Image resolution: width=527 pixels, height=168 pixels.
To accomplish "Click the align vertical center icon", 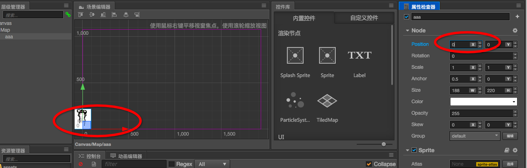I will pyautogui.click(x=92, y=15).
